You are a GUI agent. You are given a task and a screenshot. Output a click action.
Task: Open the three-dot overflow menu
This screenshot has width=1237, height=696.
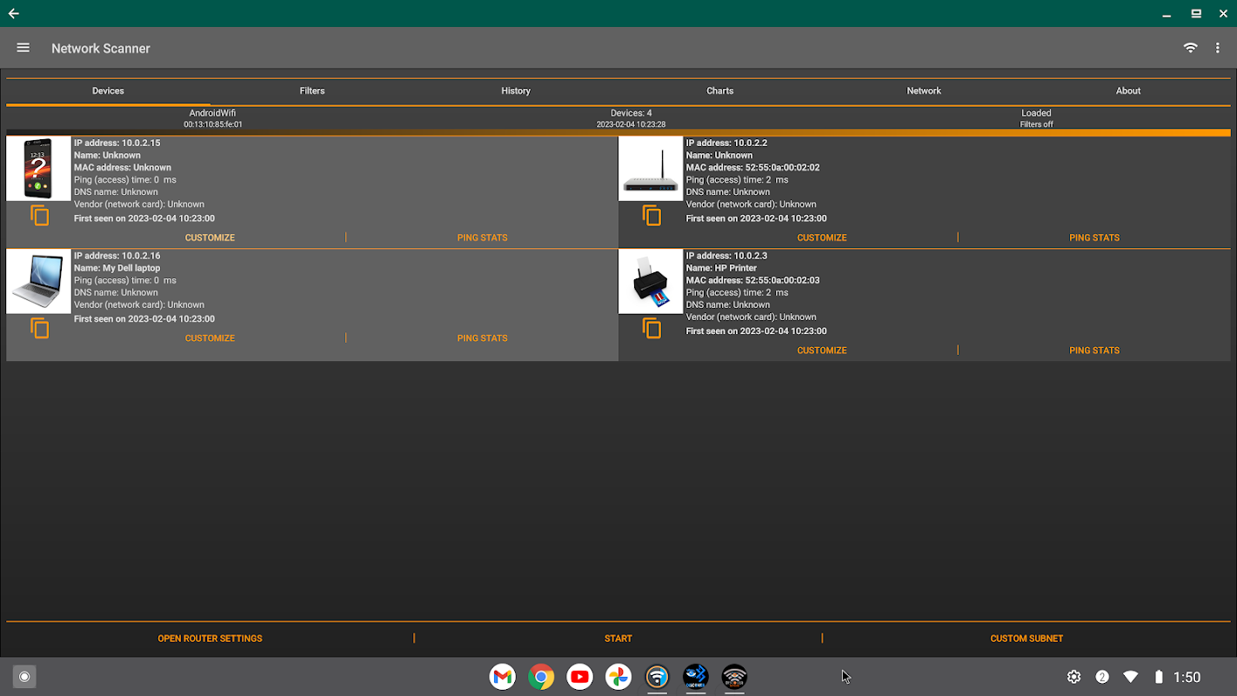(x=1217, y=48)
